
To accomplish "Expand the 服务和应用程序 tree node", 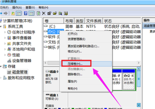I will pyautogui.click(x=1, y=78).
